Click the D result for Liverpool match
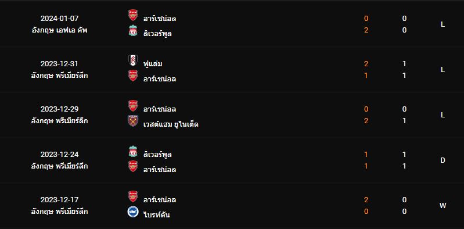Screen dimensions: 464x229 pos(443,160)
